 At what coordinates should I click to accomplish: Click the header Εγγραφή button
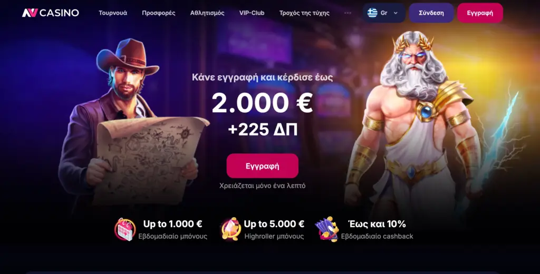point(480,13)
